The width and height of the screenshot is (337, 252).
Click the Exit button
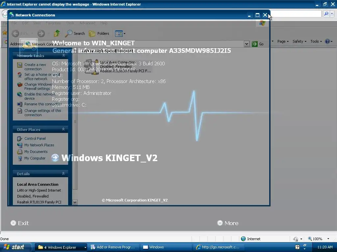click(x=19, y=223)
